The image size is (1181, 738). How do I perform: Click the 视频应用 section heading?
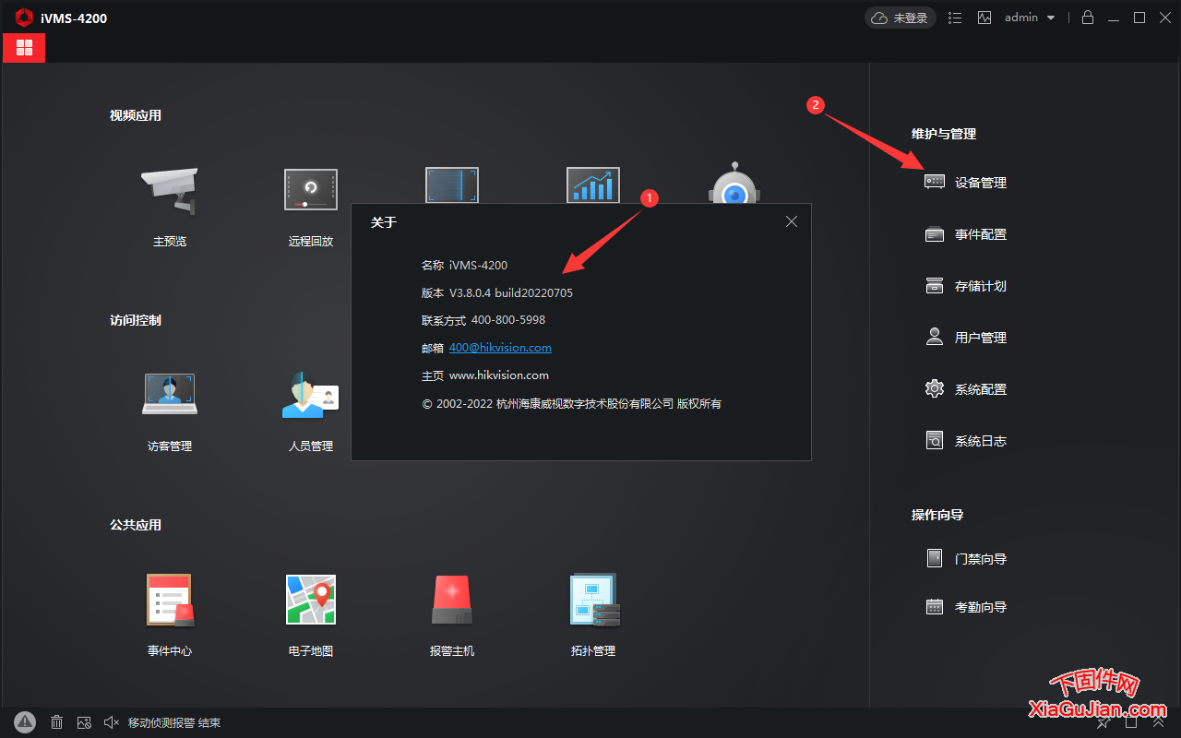[x=136, y=115]
